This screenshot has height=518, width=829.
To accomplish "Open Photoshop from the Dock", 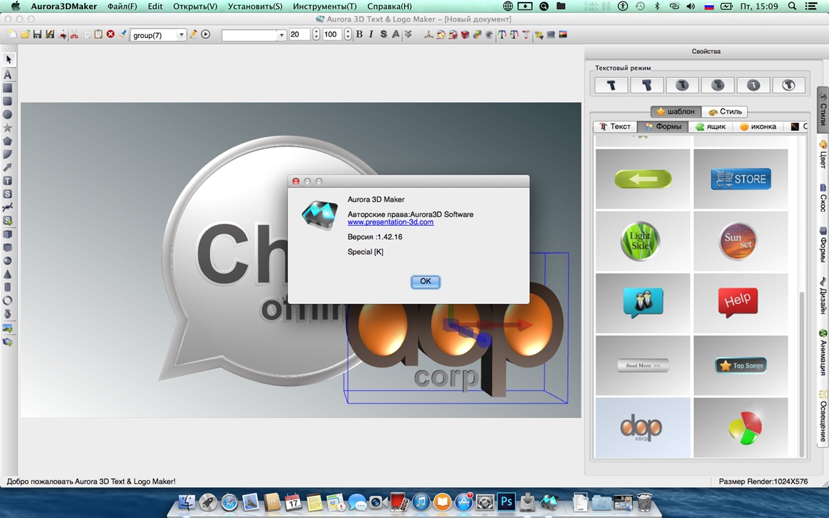I will pos(506,502).
